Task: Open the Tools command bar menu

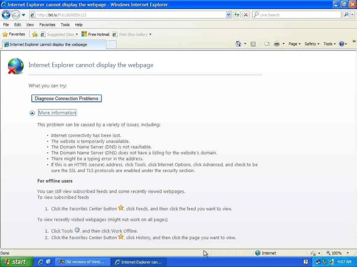Action: click(x=329, y=44)
